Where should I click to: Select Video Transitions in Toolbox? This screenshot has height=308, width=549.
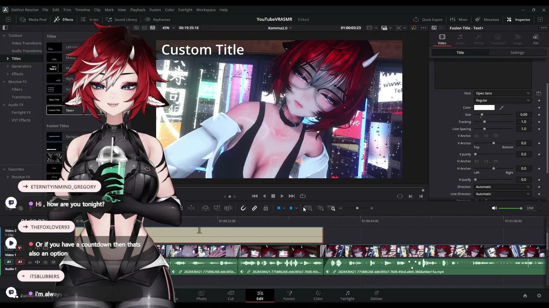27,43
